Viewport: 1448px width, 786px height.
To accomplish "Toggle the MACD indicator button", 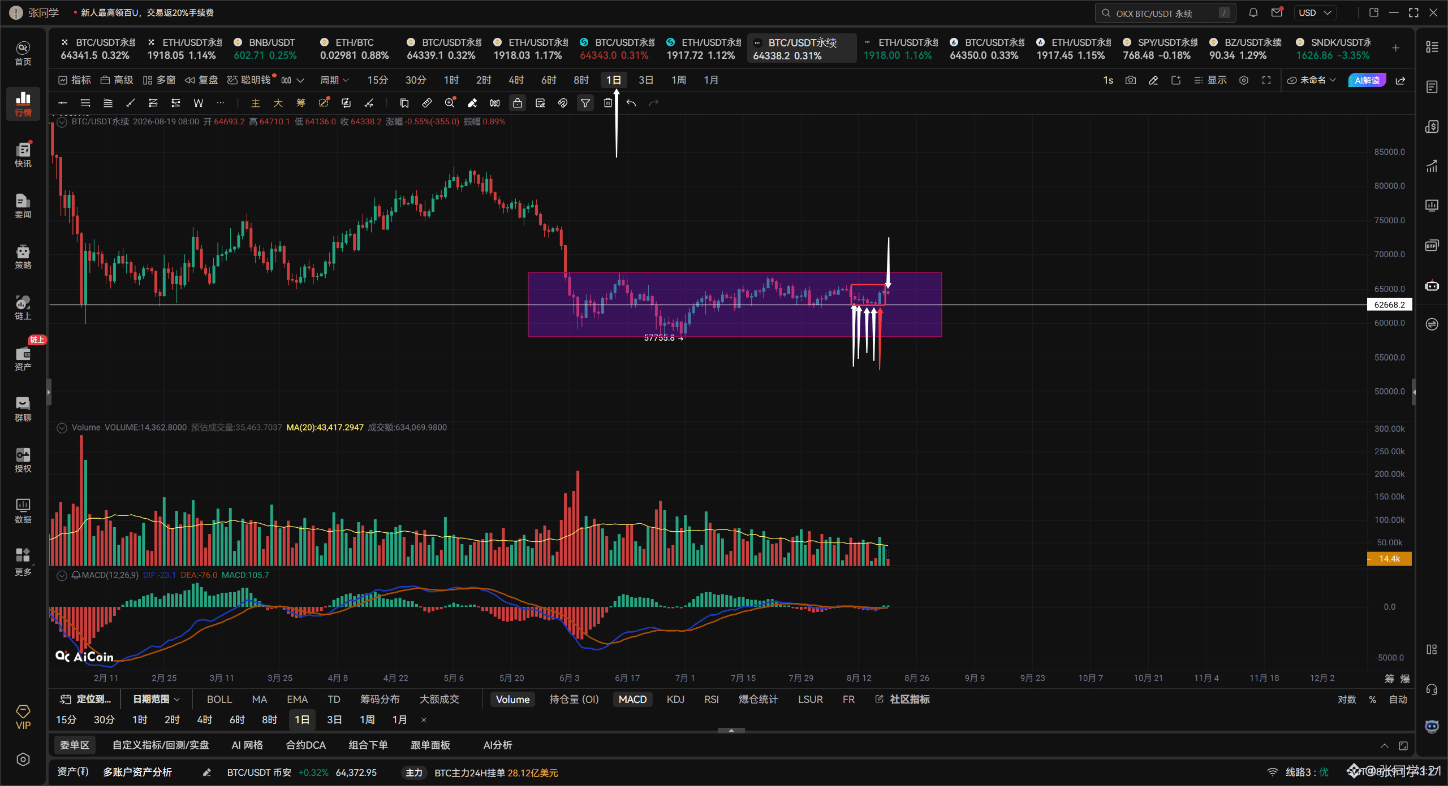I will point(632,699).
